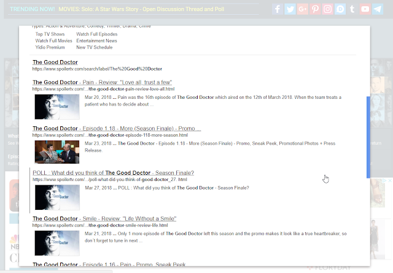Open the Facebook social icon
The height and width of the screenshot is (273, 393).
278,9
